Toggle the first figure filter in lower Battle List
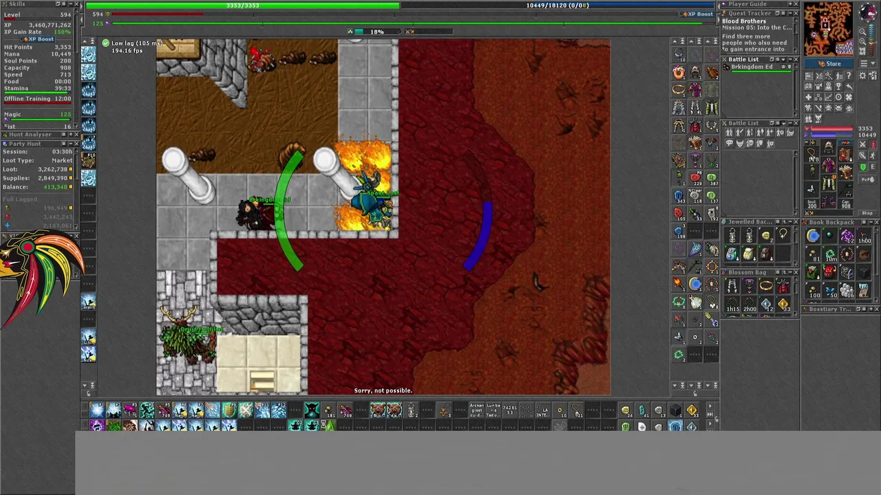Image resolution: width=881 pixels, height=495 pixels. point(729,132)
